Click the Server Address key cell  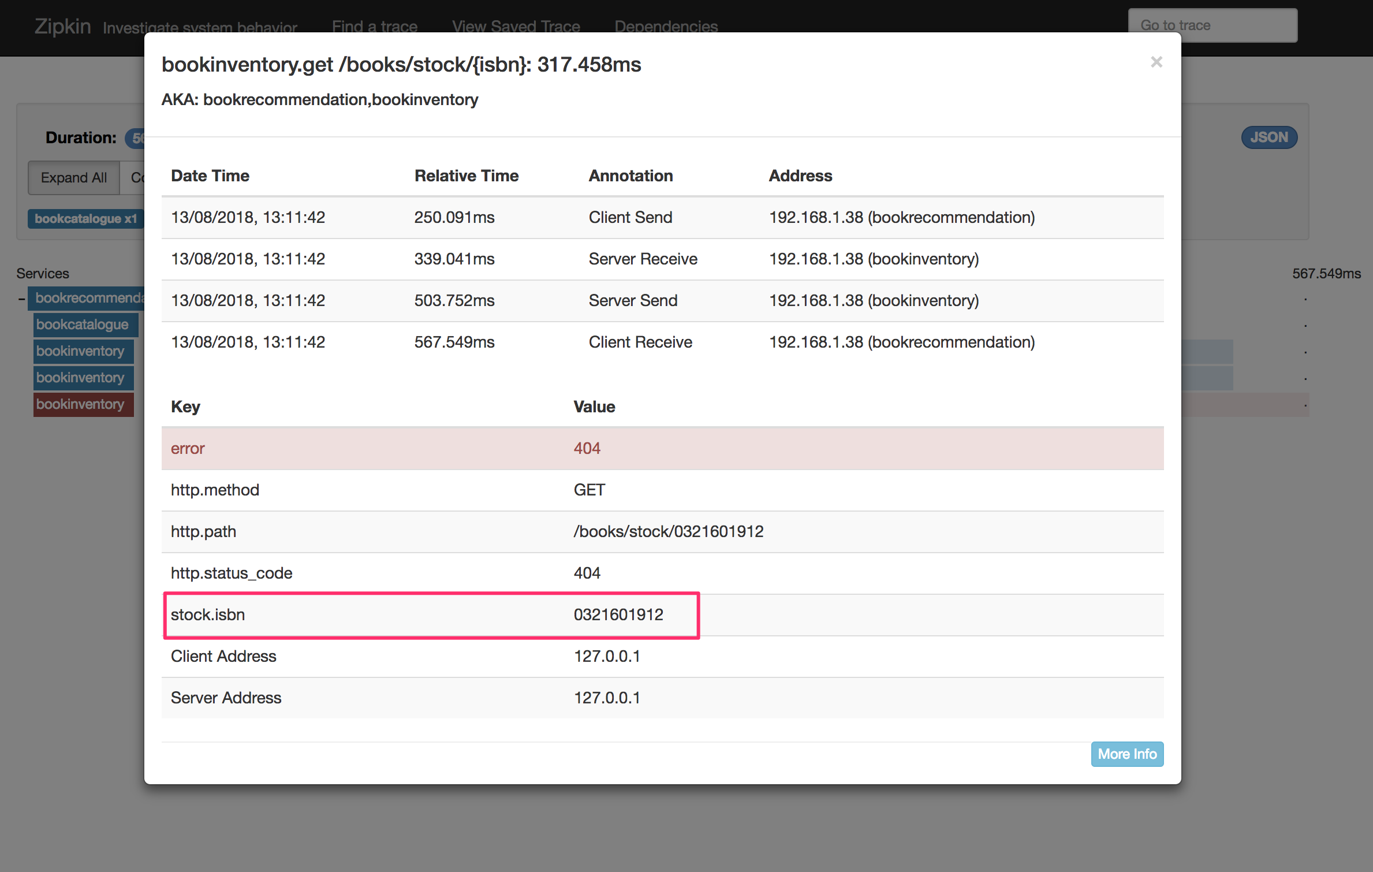coord(226,698)
